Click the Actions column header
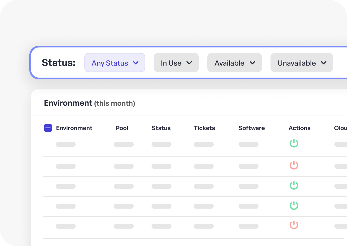 (x=300, y=128)
